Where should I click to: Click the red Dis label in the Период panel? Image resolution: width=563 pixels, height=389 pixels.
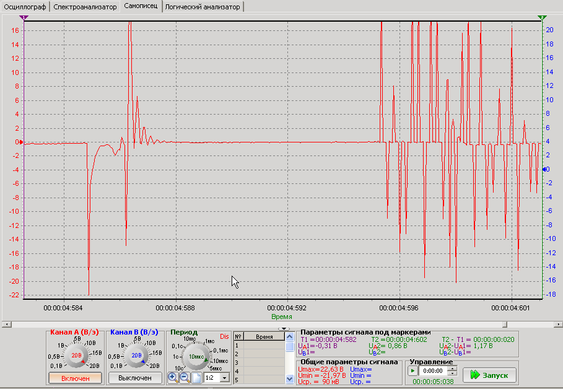(x=224, y=336)
